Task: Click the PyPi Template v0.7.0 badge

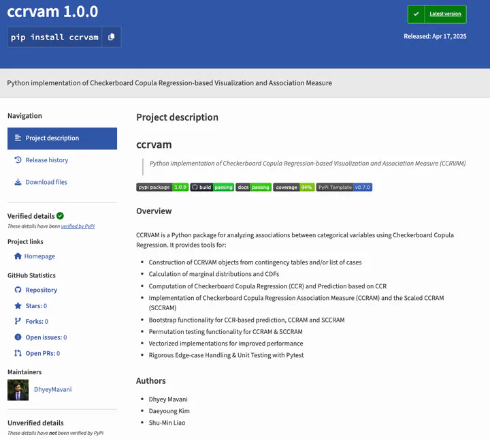Action: click(344, 187)
